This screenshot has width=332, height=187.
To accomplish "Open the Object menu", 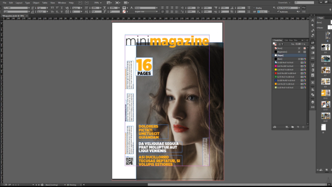I will pos(36,3).
